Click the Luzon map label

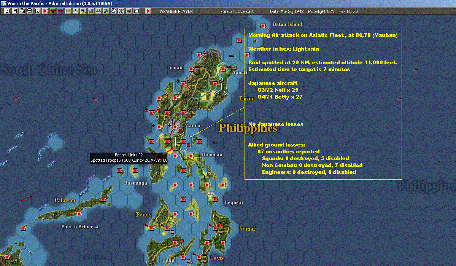coord(247,99)
